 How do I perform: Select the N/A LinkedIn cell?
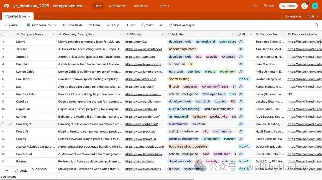[304, 94]
